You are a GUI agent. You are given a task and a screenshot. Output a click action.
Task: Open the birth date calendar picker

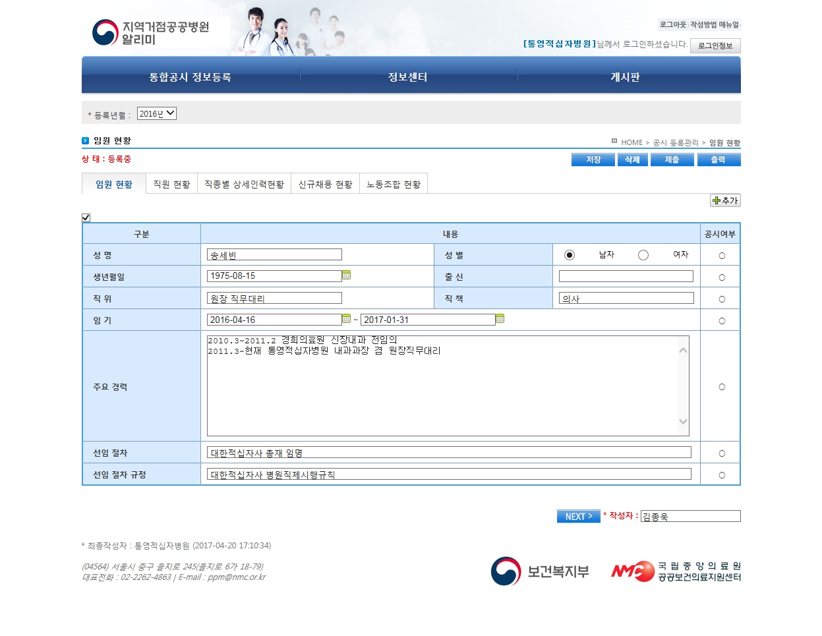click(346, 275)
